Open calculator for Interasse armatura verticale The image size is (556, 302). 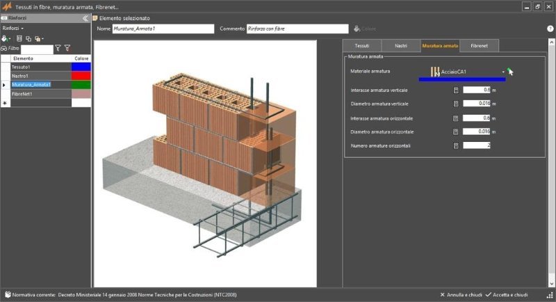[x=456, y=90]
